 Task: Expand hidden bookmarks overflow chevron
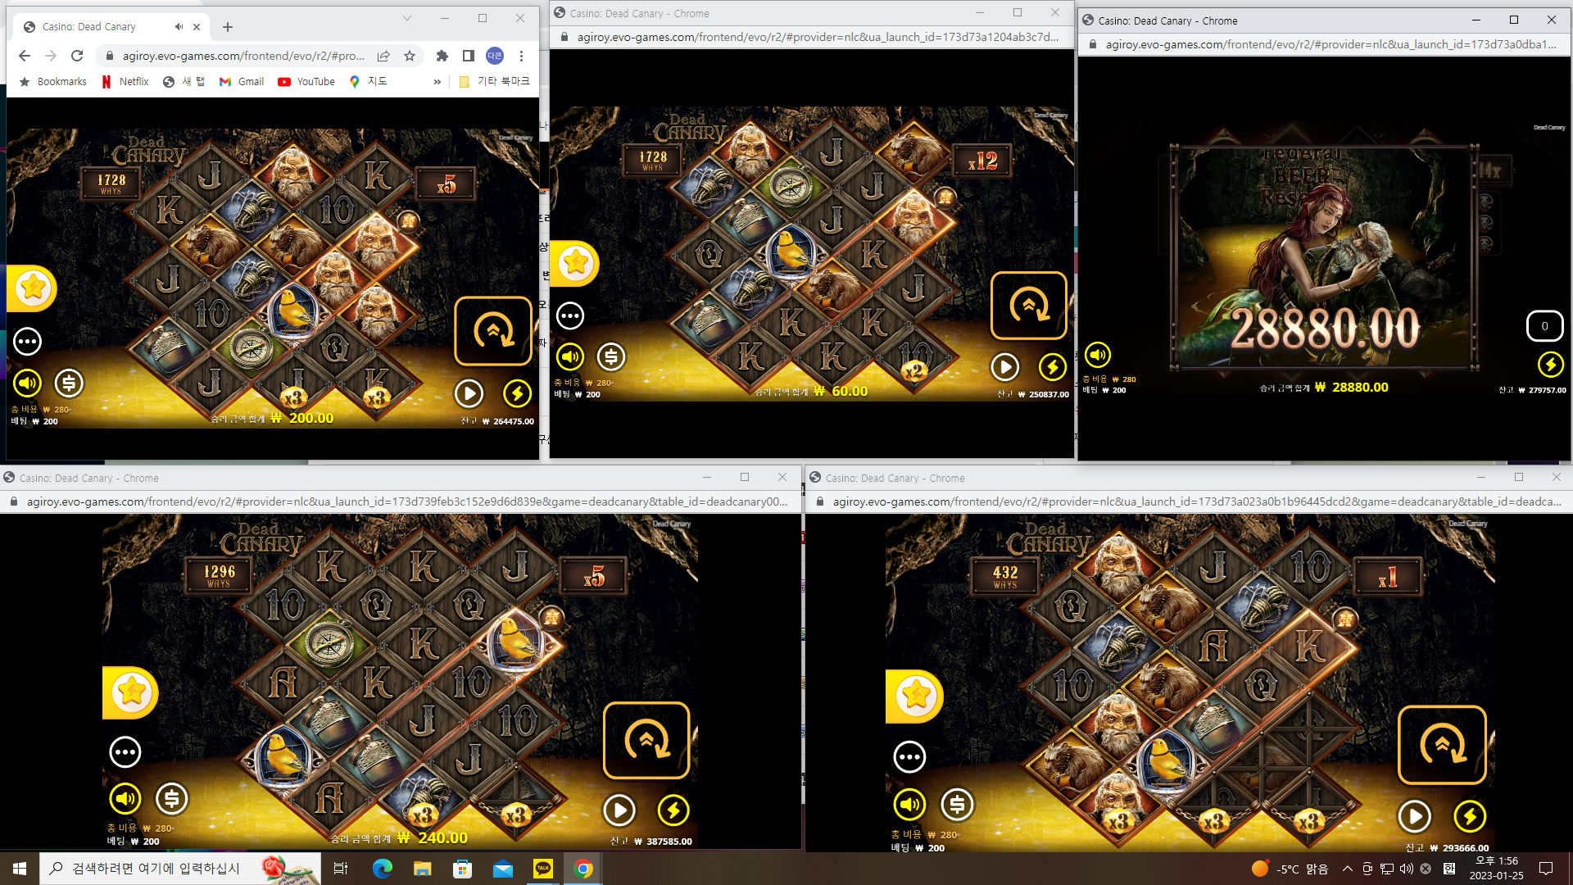[437, 81]
